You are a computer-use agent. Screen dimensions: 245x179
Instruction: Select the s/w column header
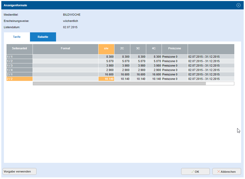[x=106, y=49]
